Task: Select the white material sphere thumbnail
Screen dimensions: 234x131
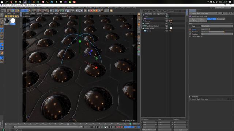Action: coord(13,20)
